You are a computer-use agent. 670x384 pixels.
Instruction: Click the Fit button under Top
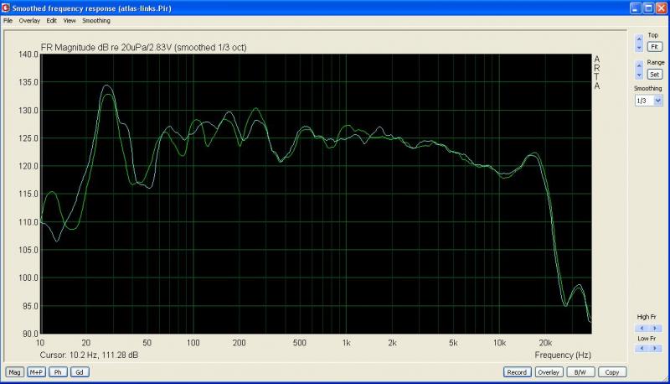pyautogui.click(x=654, y=47)
